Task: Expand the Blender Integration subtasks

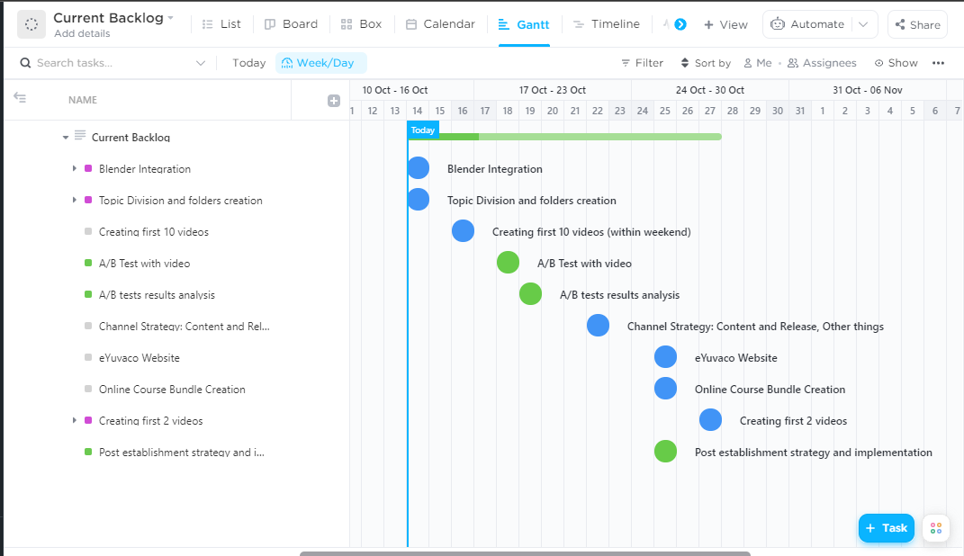Action: point(75,169)
